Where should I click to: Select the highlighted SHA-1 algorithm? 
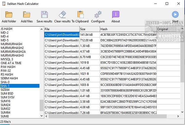[x=20, y=86]
